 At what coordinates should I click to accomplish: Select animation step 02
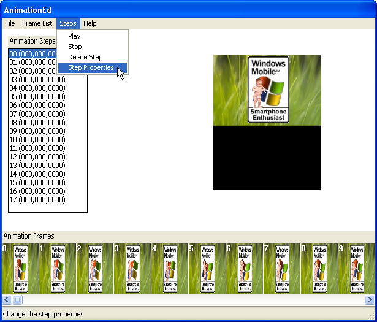tap(33, 71)
